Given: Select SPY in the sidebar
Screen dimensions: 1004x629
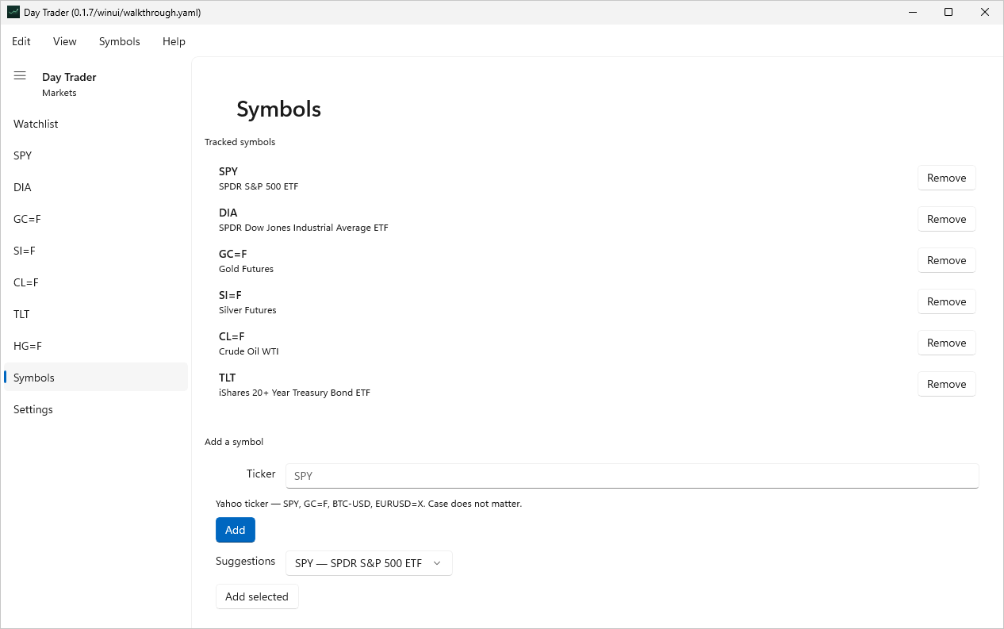Looking at the screenshot, I should click(96, 155).
